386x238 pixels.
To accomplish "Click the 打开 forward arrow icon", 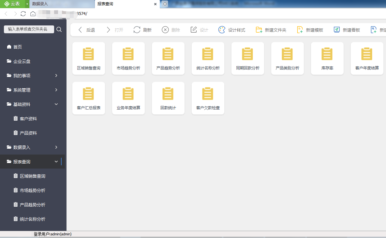I will [108, 30].
